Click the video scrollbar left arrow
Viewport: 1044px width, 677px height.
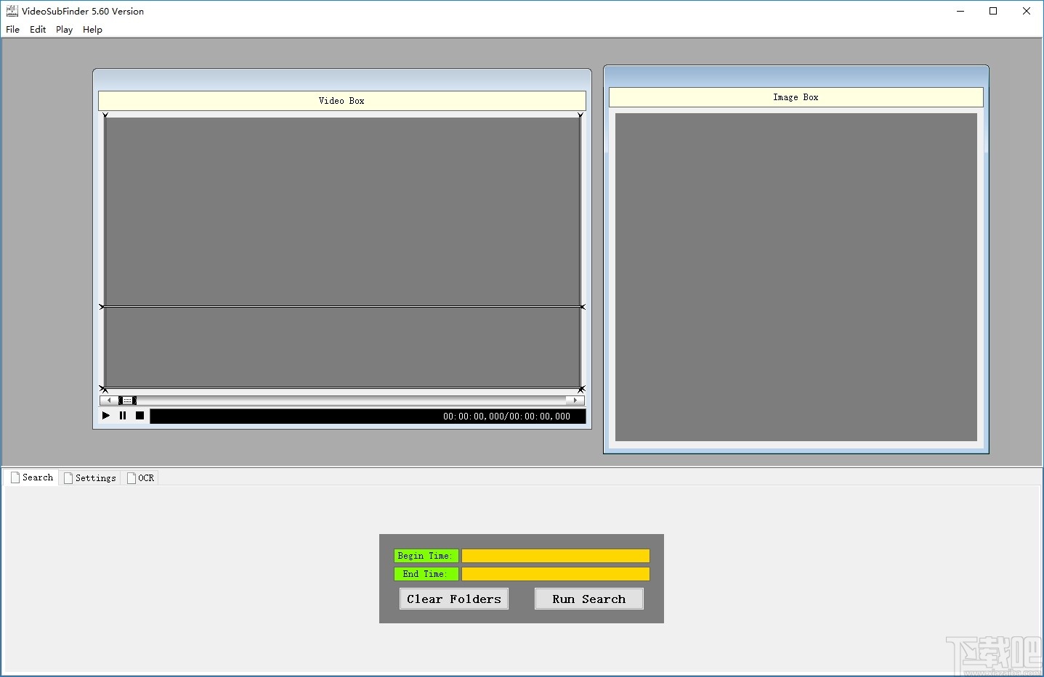(x=109, y=400)
